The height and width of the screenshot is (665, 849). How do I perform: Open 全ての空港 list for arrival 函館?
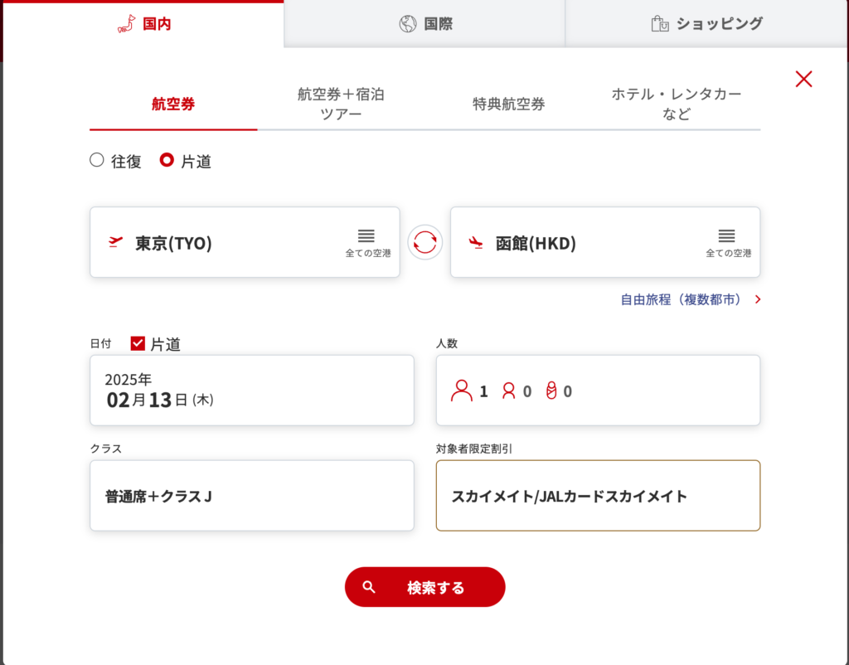728,243
